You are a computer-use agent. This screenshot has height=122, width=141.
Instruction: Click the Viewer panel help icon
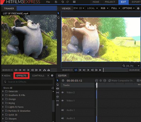pyautogui.click(x=138, y=8)
